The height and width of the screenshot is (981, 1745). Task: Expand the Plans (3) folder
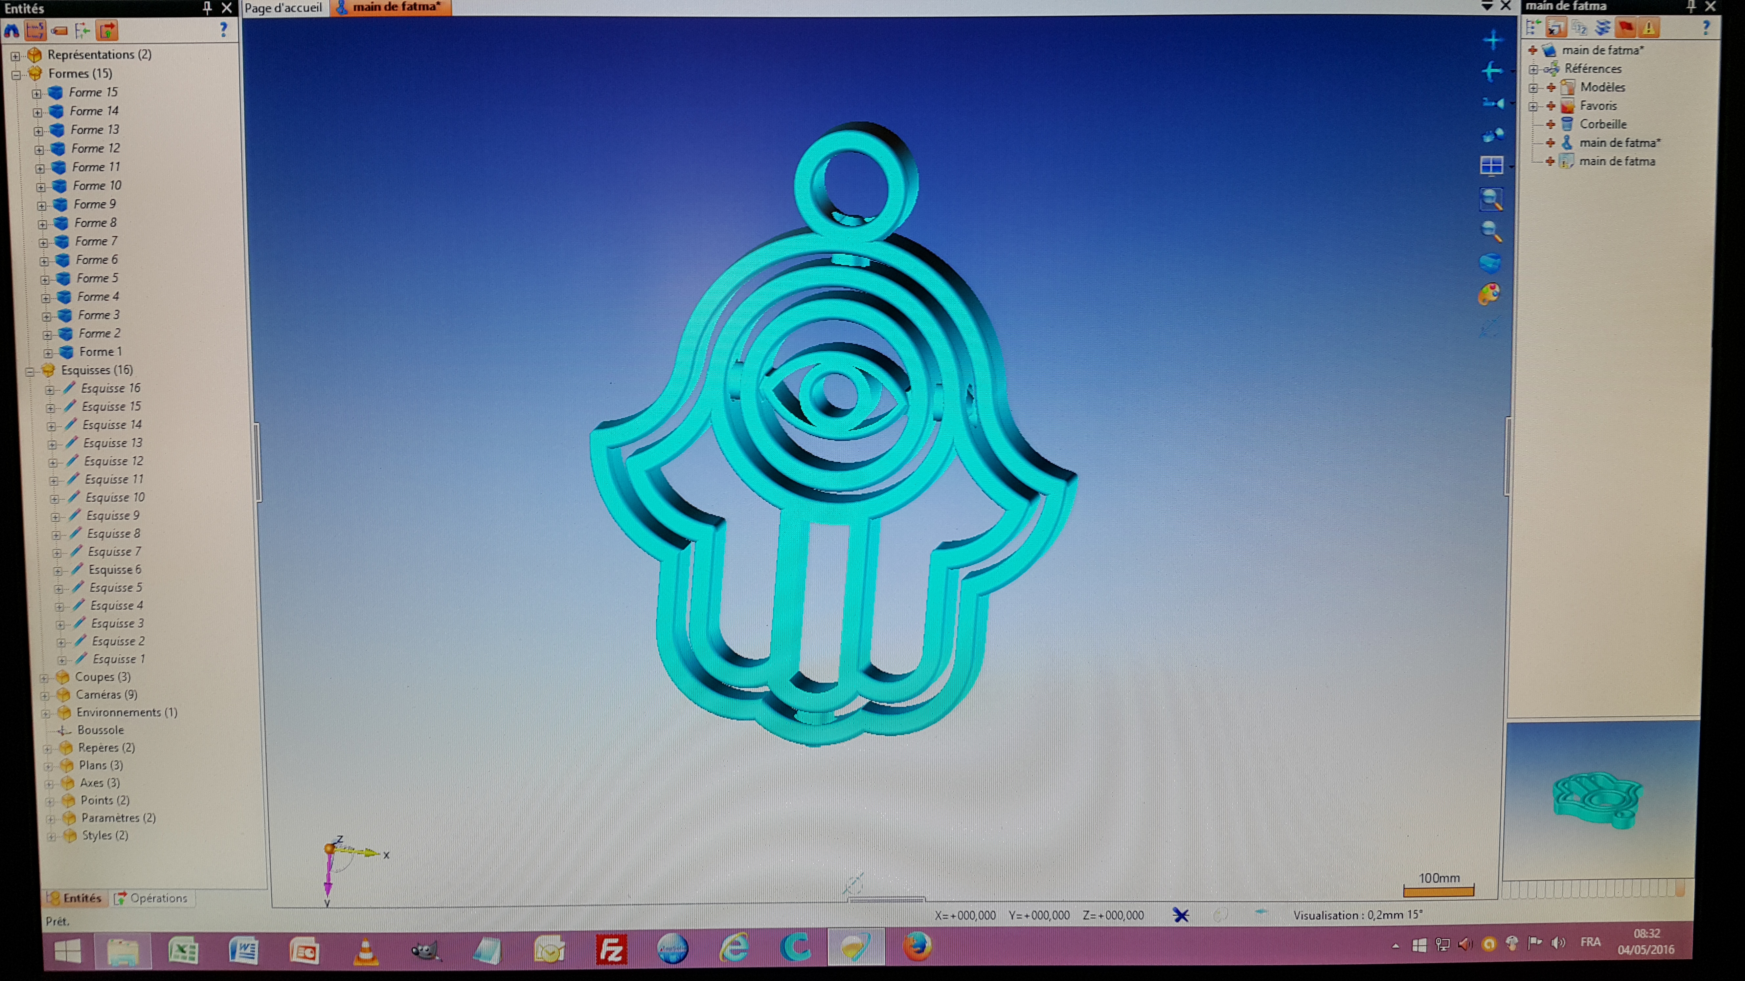(x=48, y=766)
